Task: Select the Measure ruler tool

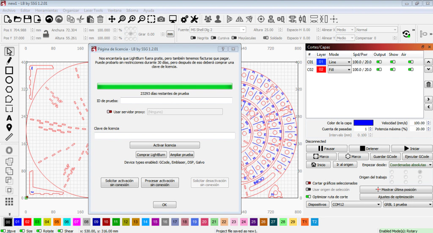Action: pos(9,137)
